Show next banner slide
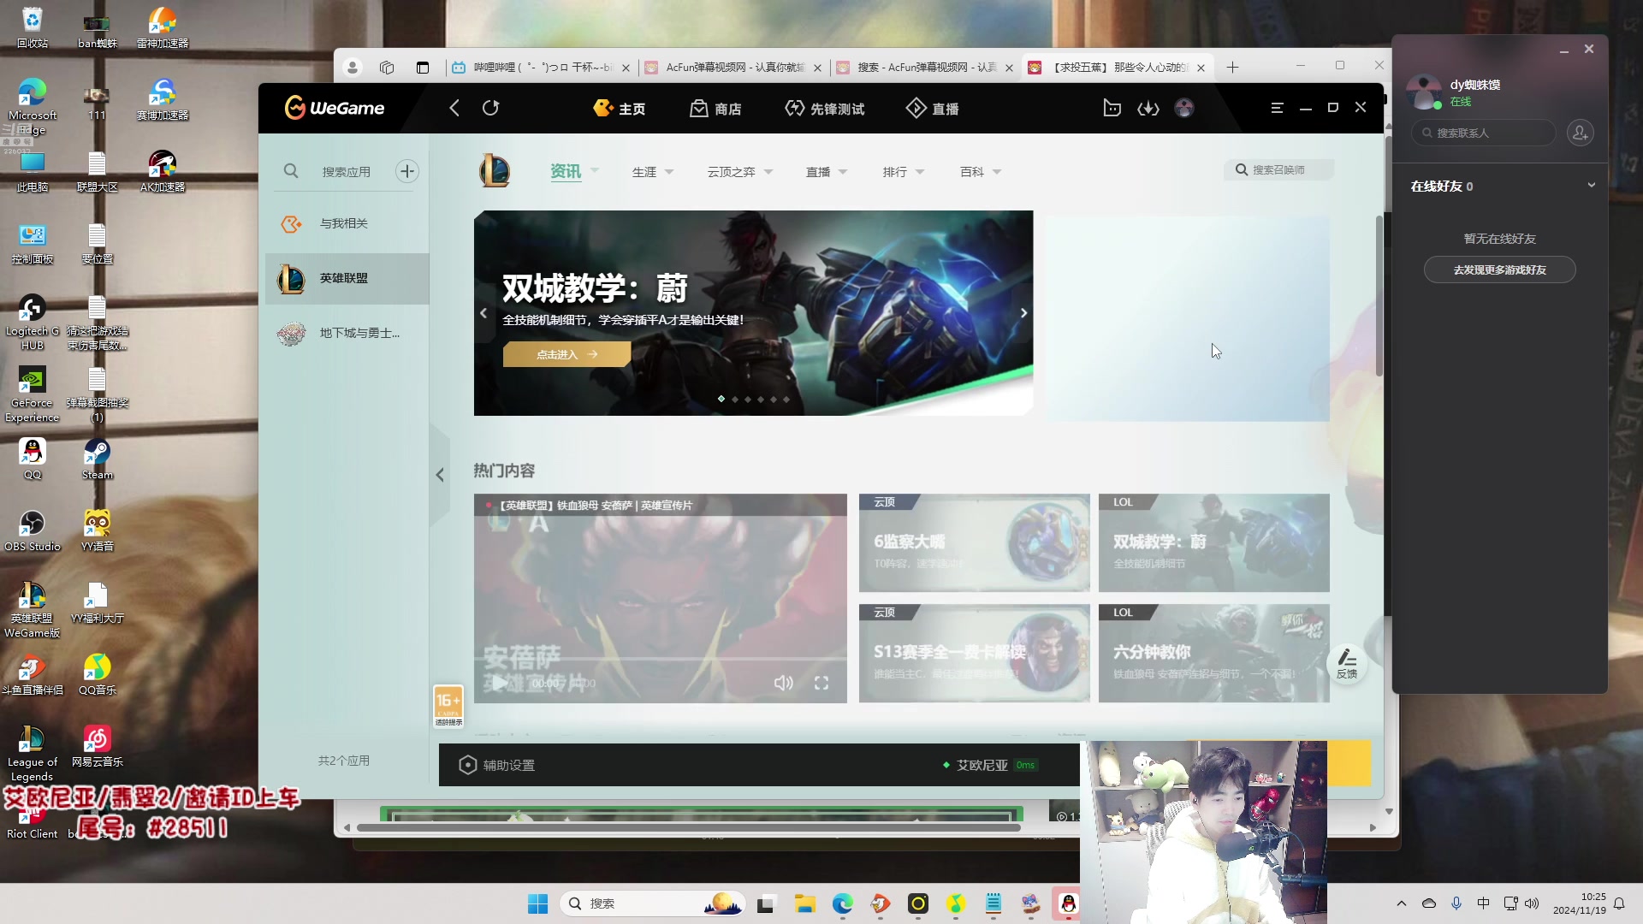The image size is (1643, 924). (x=1023, y=313)
